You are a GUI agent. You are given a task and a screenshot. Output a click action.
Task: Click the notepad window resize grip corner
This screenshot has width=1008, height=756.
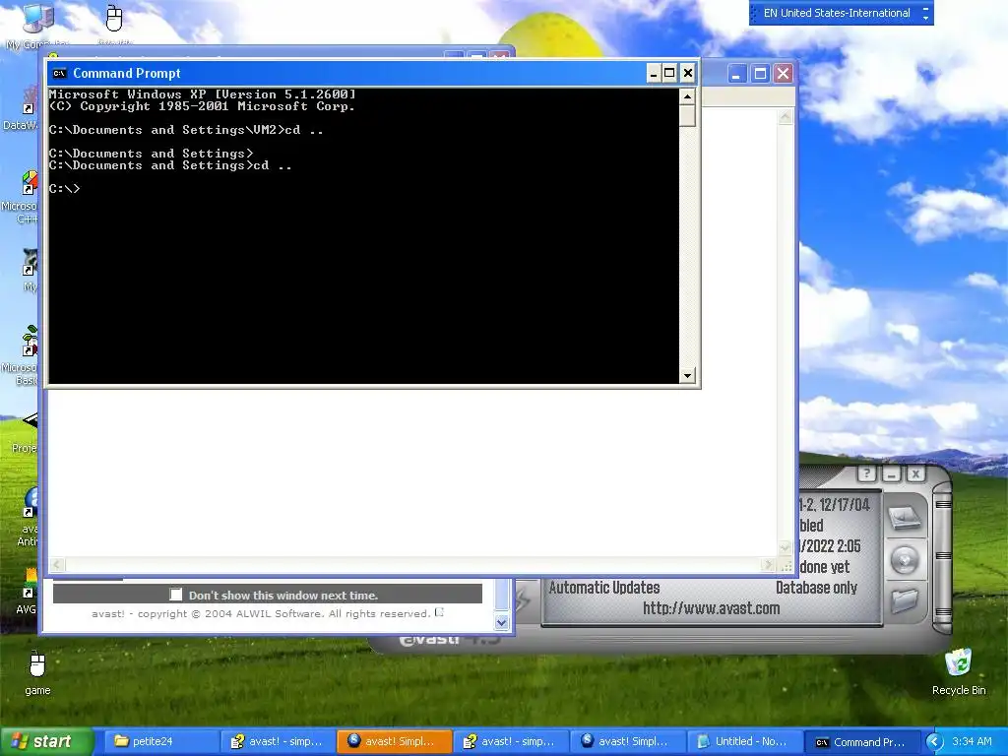coord(786,566)
